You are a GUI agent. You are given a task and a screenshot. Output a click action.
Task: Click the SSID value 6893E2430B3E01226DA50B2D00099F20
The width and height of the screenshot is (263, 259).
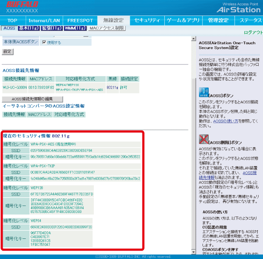(61, 227)
